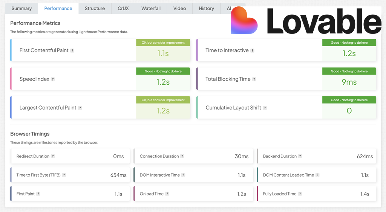Click the First Contentful Paint label
Viewport: 386px width, 212px height.
click(x=44, y=50)
